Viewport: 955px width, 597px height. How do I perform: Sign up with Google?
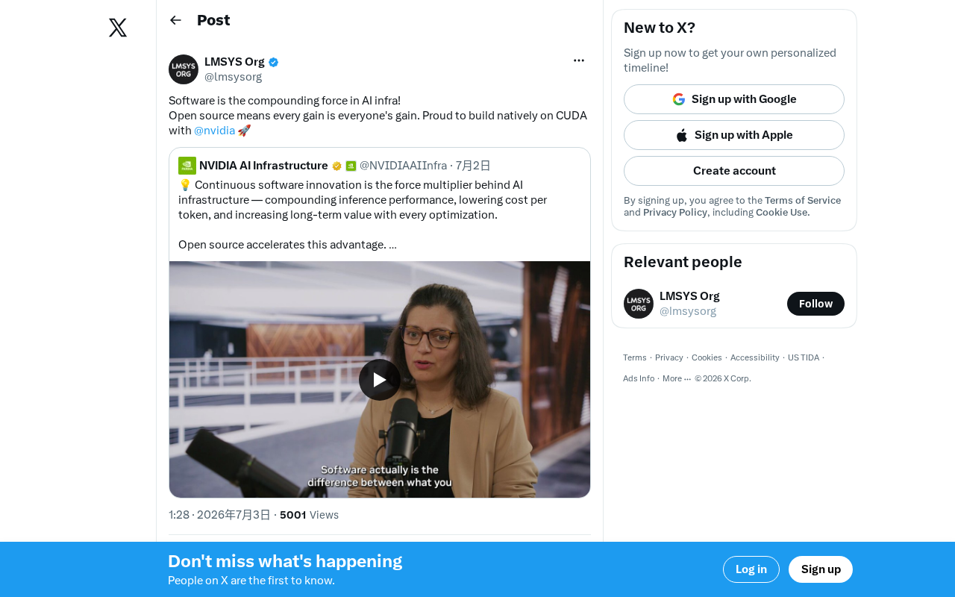(734, 99)
